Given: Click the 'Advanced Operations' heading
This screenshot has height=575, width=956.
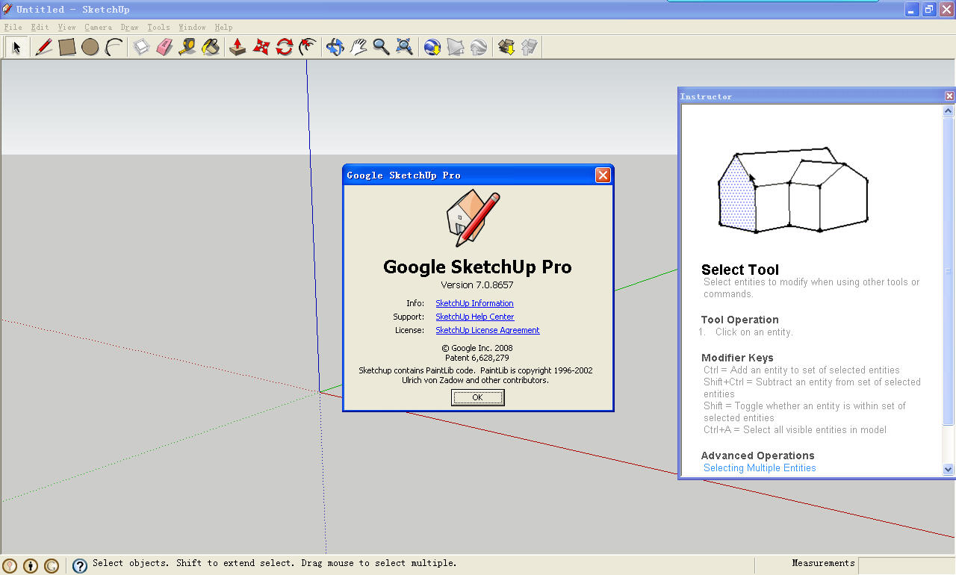Looking at the screenshot, I should pos(757,456).
